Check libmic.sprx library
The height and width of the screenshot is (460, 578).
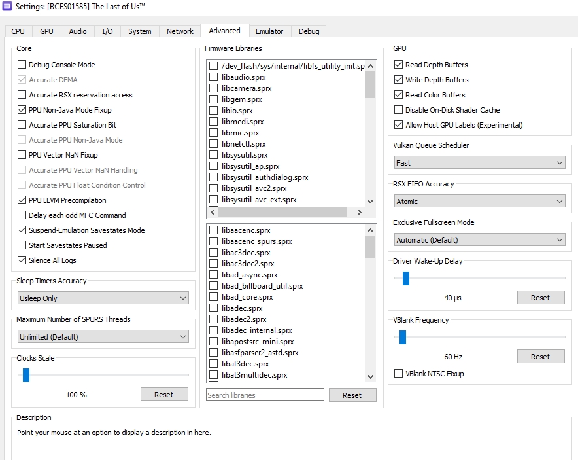click(213, 132)
